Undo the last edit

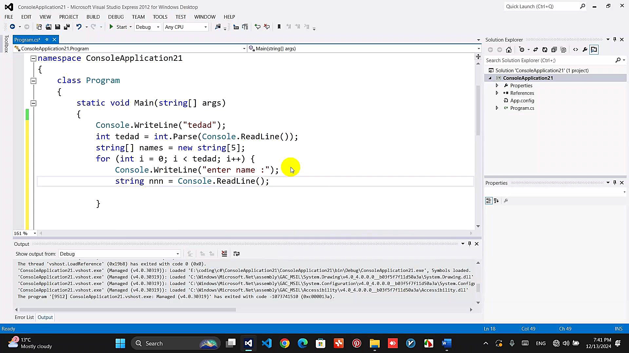(x=79, y=27)
